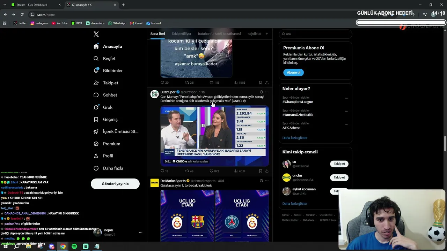Viewport: 447px width, 251px height.
Task: Open more options on Buzz Spor post
Action: coord(267,92)
